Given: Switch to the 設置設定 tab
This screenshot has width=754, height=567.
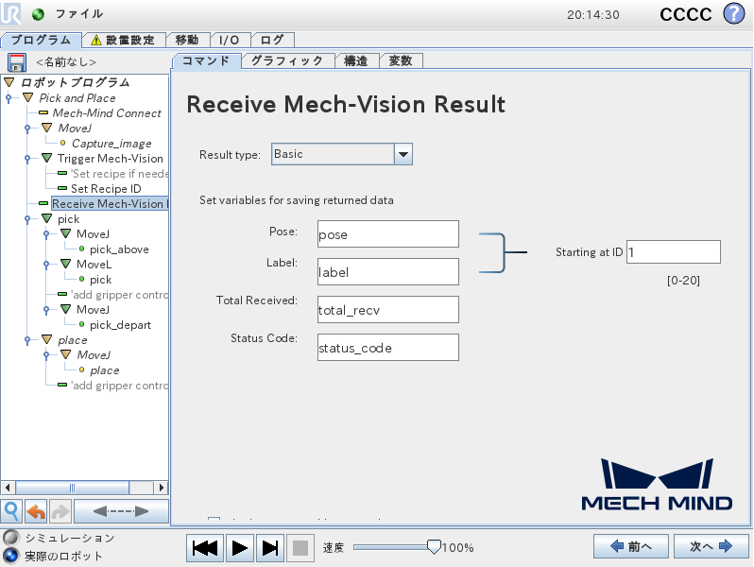Looking at the screenshot, I should pos(124,40).
